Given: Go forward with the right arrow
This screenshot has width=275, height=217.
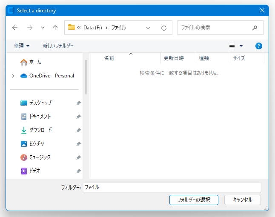Looking at the screenshot, I should coord(30,28).
